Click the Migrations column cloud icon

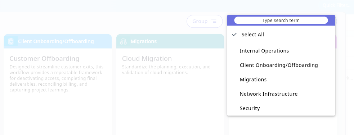[x=123, y=41]
